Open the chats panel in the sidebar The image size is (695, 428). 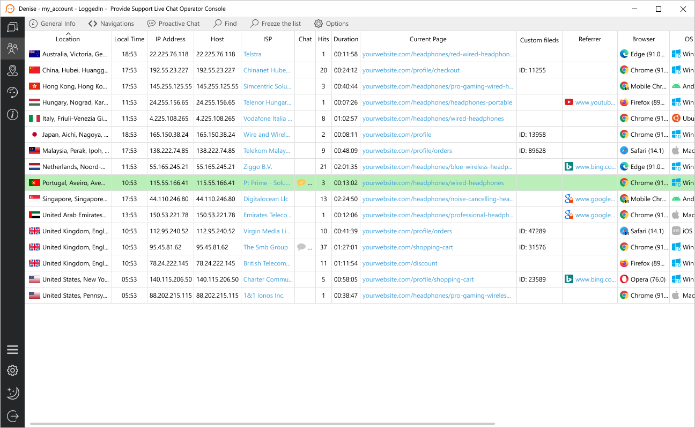[12, 26]
